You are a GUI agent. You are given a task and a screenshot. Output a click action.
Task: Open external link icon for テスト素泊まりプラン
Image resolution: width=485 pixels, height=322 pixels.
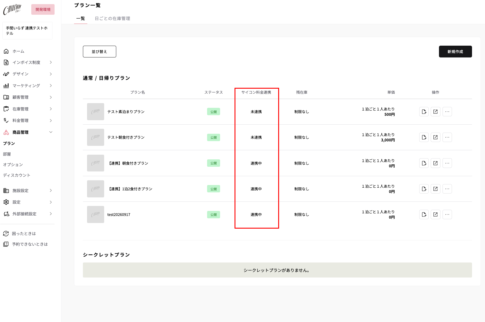[435, 112]
